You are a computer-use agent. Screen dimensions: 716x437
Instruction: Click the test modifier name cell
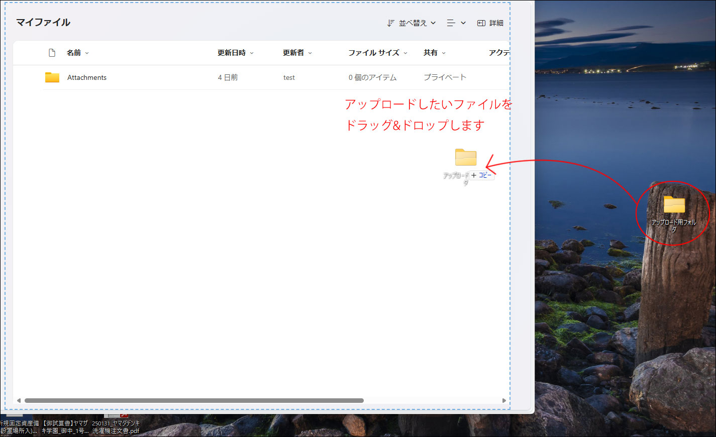pyautogui.click(x=289, y=77)
